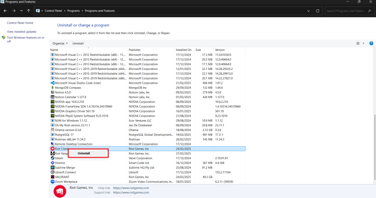
Task: Refresh the Programs and Features list
Action: click(318, 11)
